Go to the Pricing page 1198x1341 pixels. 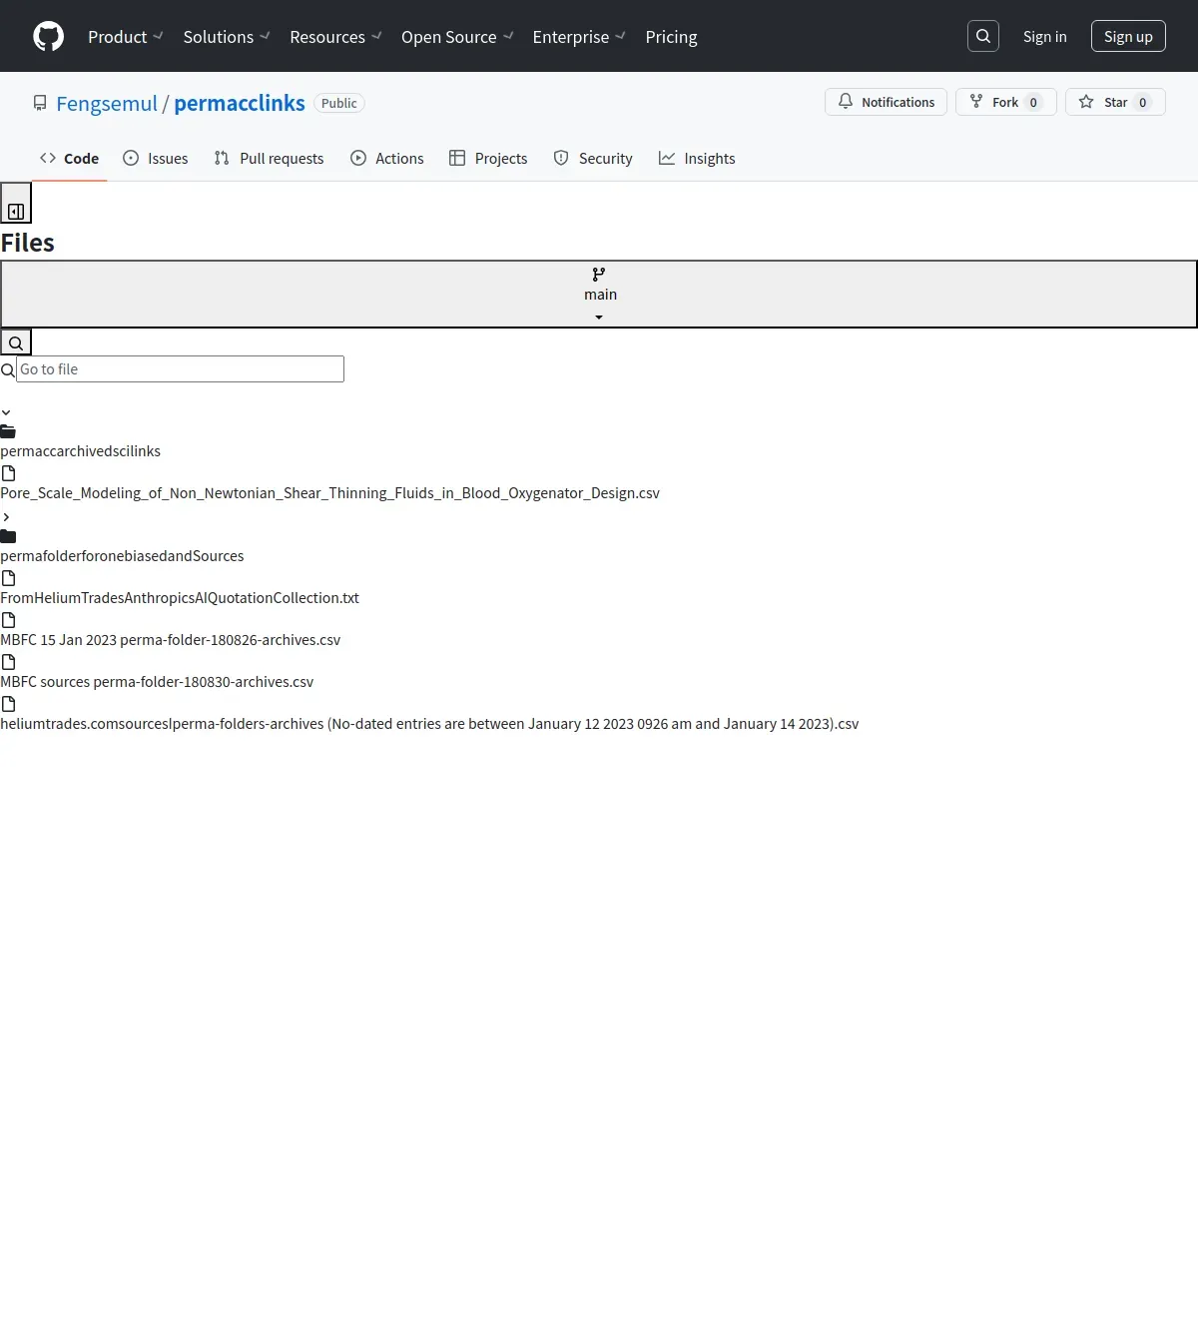(x=672, y=36)
